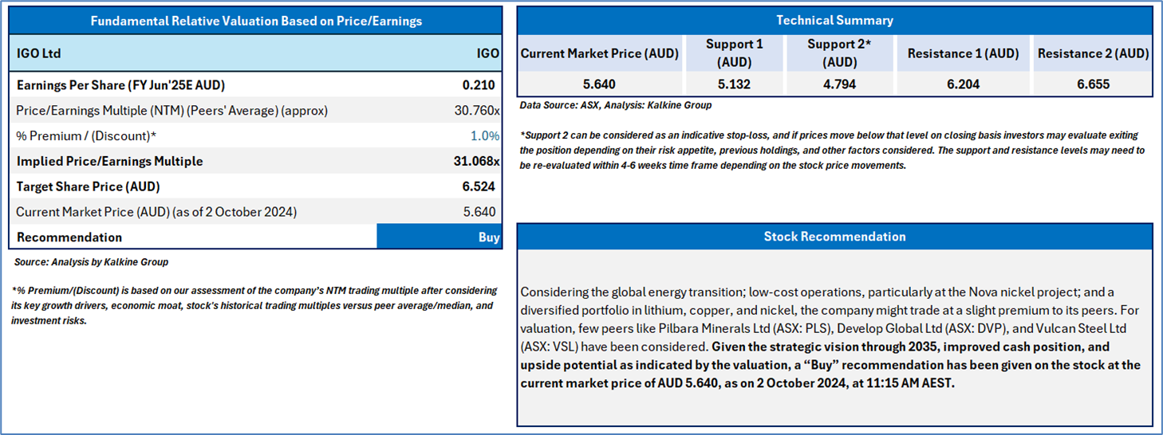Click the Technical Summary header bar
Image resolution: width=1163 pixels, height=435 pixels.
pyautogui.click(x=834, y=21)
